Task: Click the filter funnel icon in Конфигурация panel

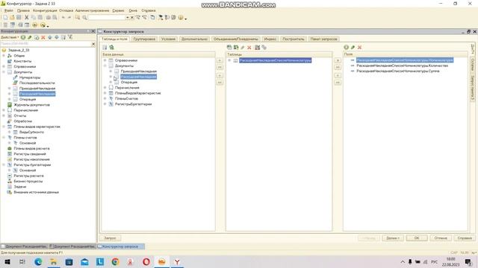Action: (70, 37)
